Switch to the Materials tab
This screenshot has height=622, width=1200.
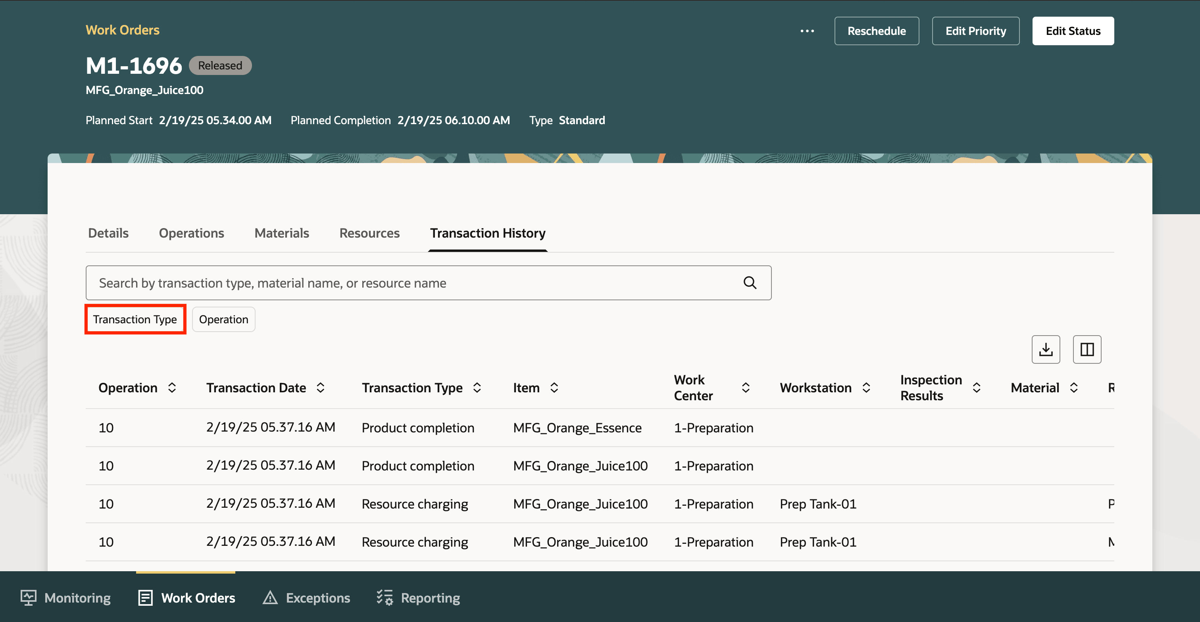point(281,233)
